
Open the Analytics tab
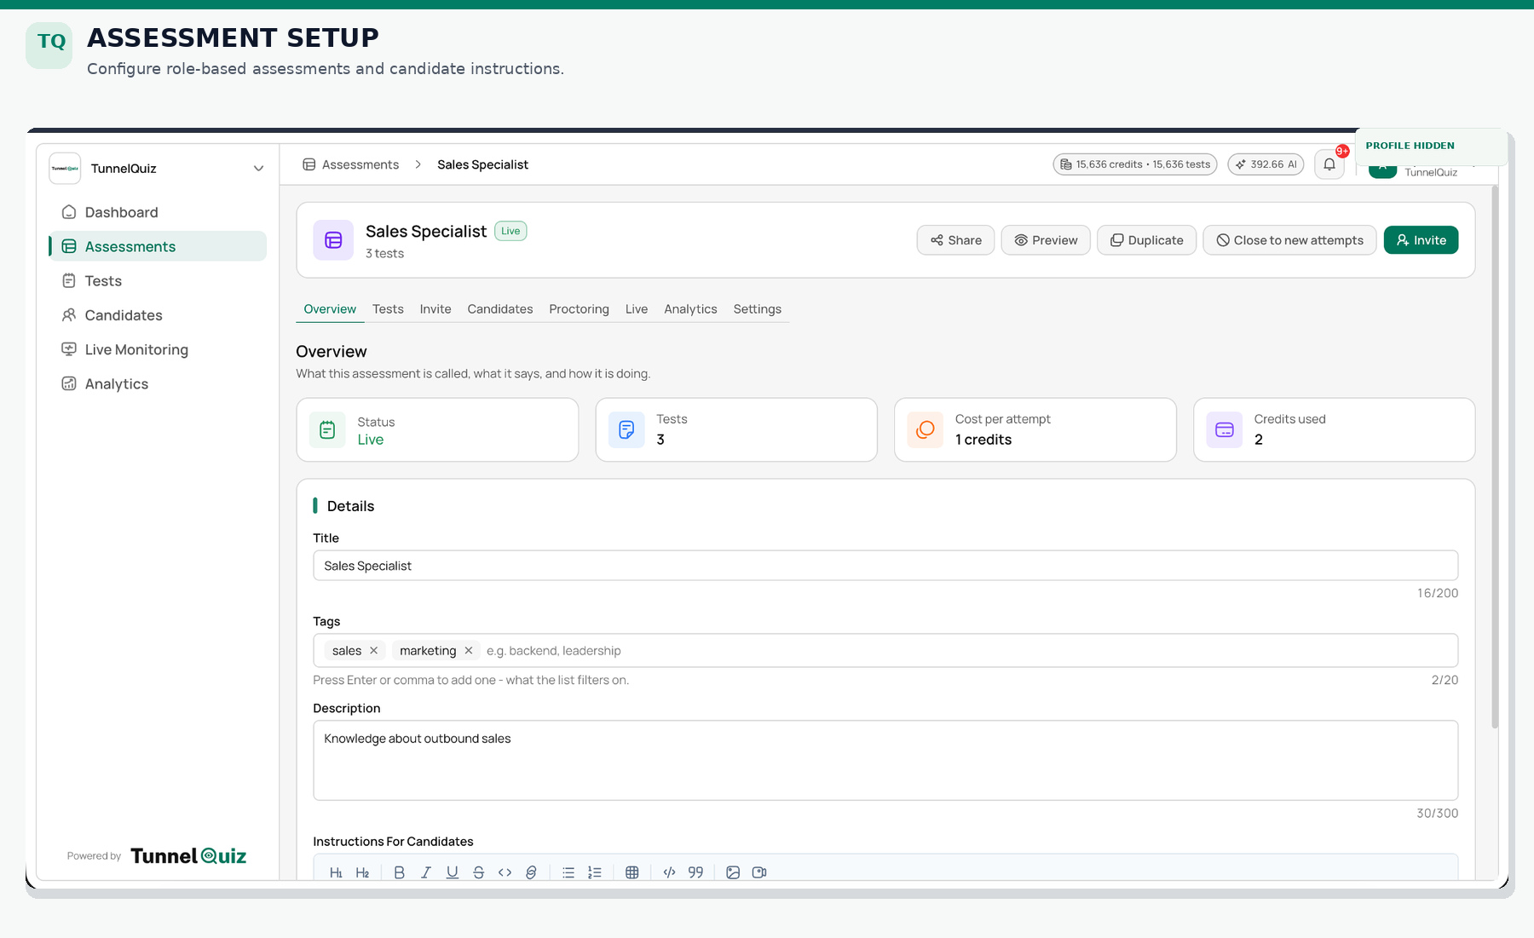[x=690, y=309]
